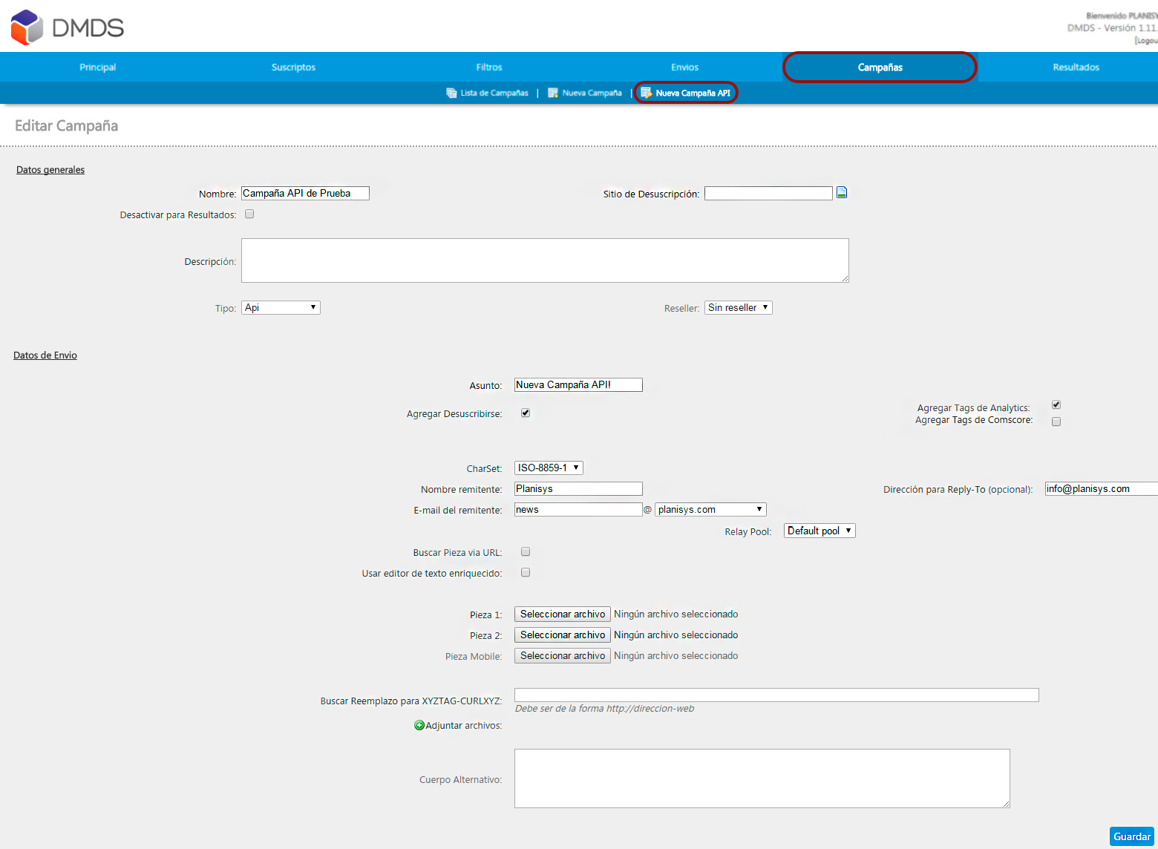
Task: Click hint text Debe ser de la forma
Action: click(x=604, y=709)
